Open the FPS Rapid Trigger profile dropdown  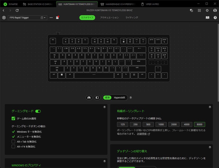(x=27, y=17)
